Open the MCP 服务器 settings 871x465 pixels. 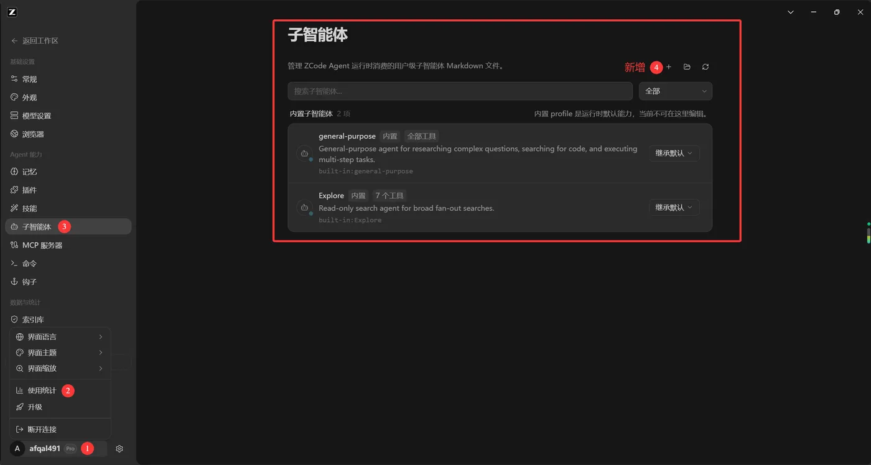coord(68,245)
